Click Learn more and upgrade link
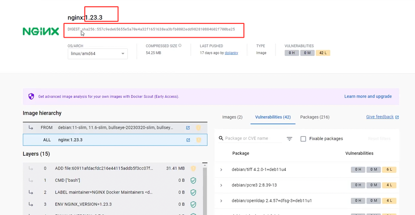The image size is (415, 215). coord(368,96)
